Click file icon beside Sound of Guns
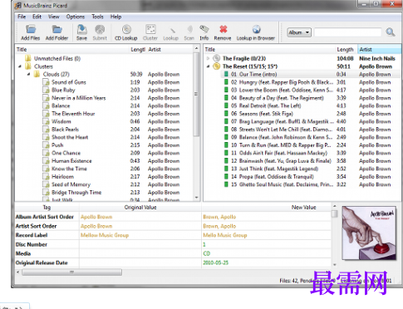 (x=46, y=82)
